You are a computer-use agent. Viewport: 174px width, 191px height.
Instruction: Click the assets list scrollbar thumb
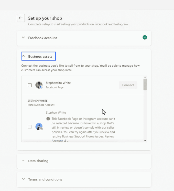[145, 85]
